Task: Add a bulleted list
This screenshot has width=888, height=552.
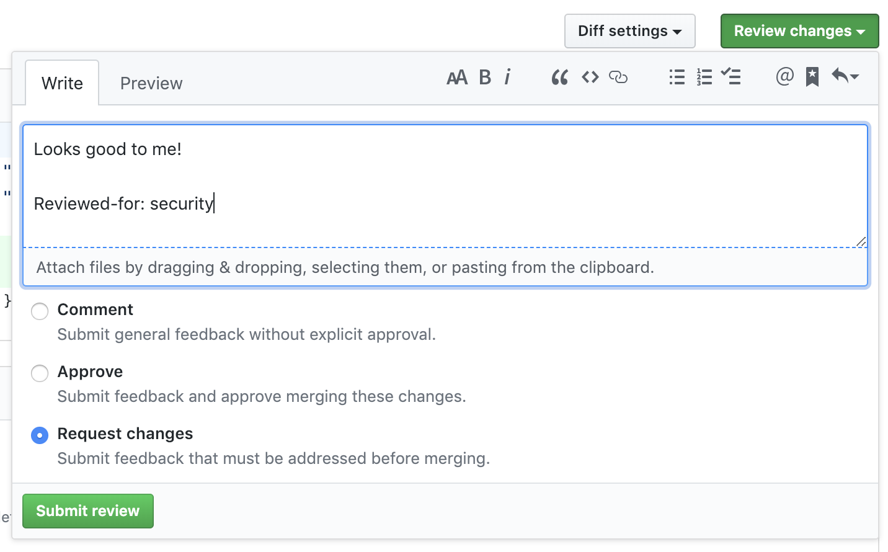Action: tap(677, 77)
